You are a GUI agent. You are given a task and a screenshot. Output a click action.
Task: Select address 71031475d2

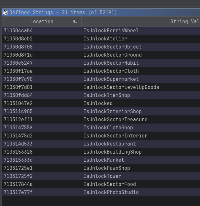tap(18, 136)
